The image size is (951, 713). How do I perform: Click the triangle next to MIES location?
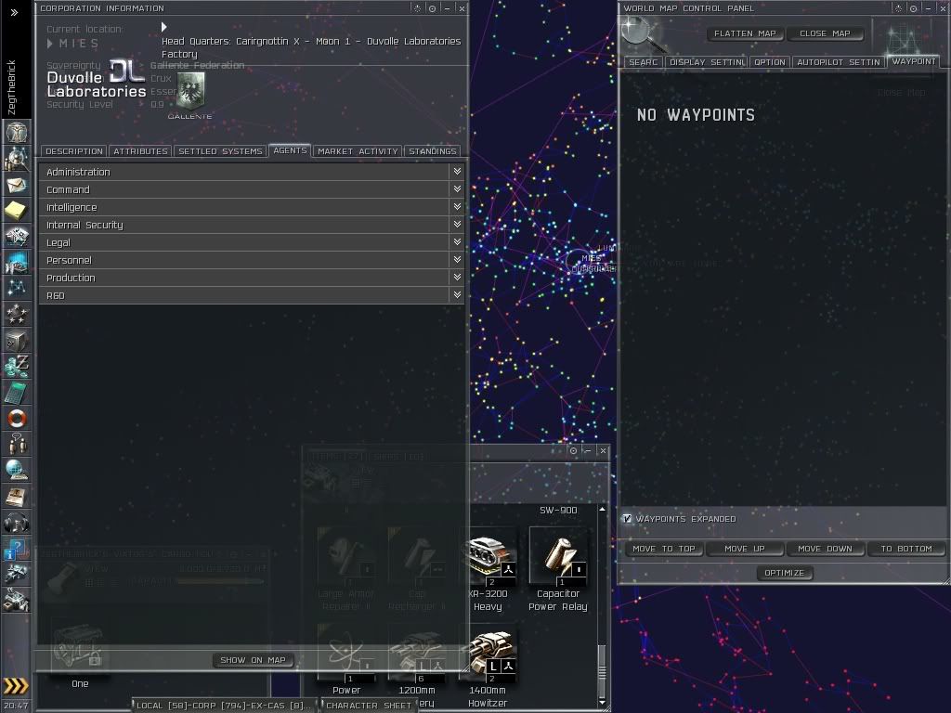(x=50, y=43)
